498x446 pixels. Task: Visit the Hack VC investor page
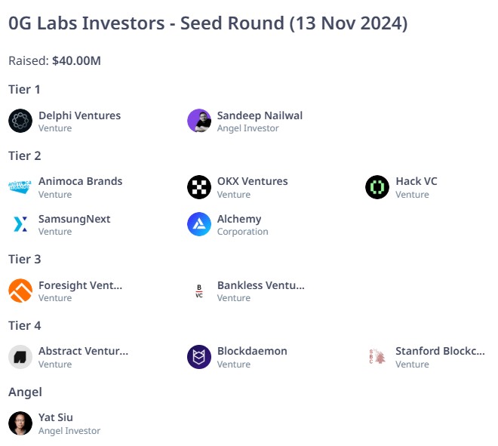[x=417, y=181]
